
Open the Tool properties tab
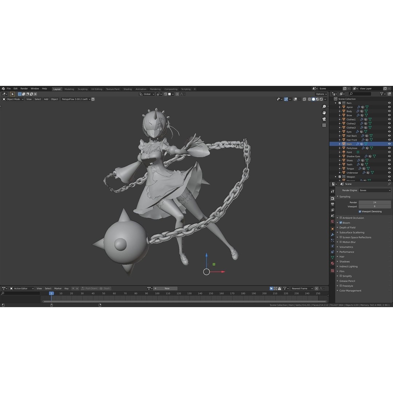tap(333, 191)
